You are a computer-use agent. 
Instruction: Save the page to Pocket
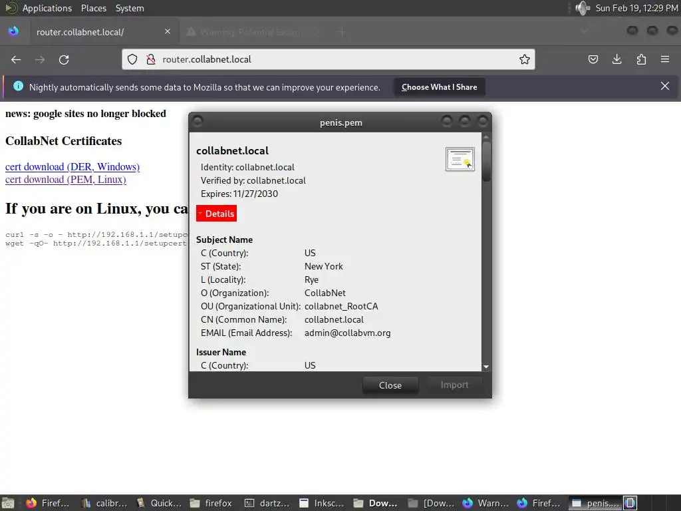point(593,59)
